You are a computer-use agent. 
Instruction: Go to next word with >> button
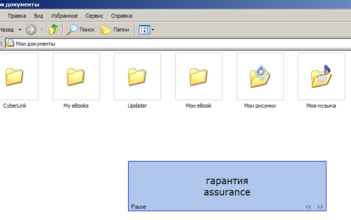pyautogui.click(x=320, y=207)
